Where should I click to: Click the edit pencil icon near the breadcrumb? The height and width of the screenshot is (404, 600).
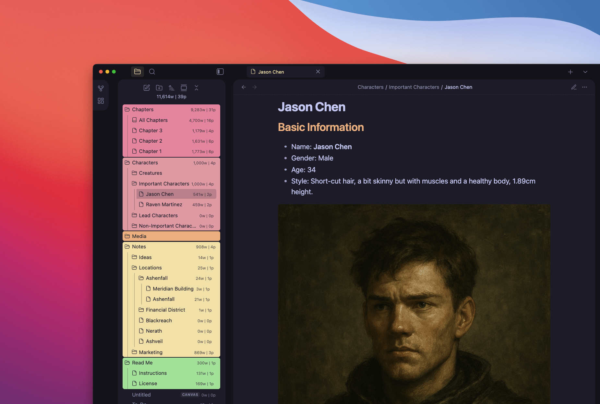click(x=573, y=87)
